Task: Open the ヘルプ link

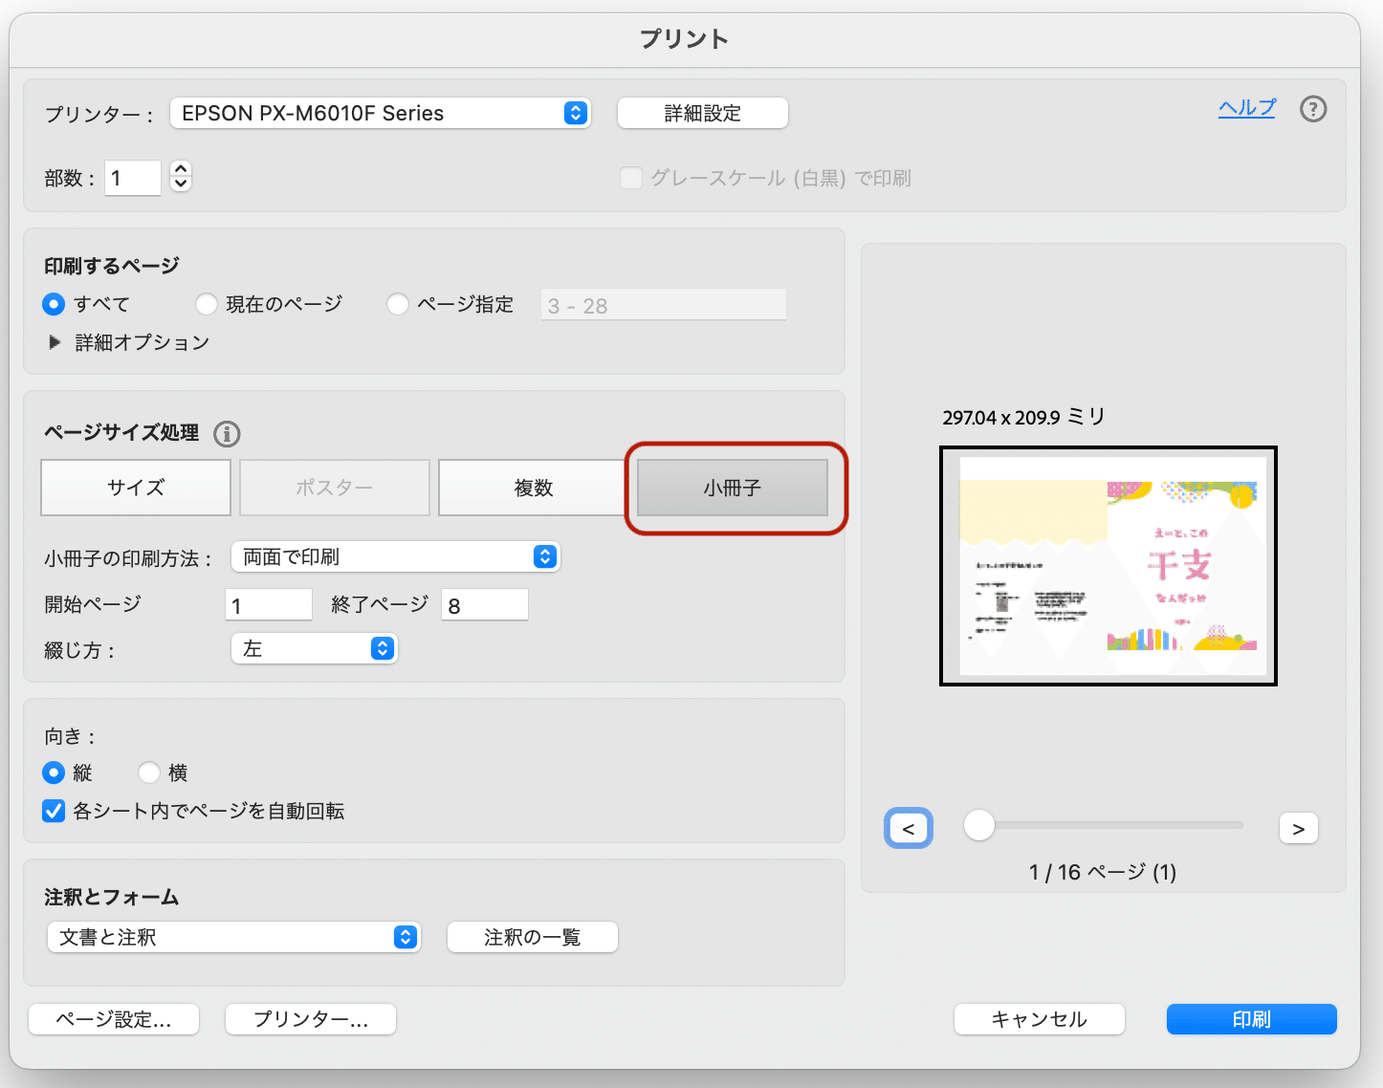Action: click(x=1245, y=108)
